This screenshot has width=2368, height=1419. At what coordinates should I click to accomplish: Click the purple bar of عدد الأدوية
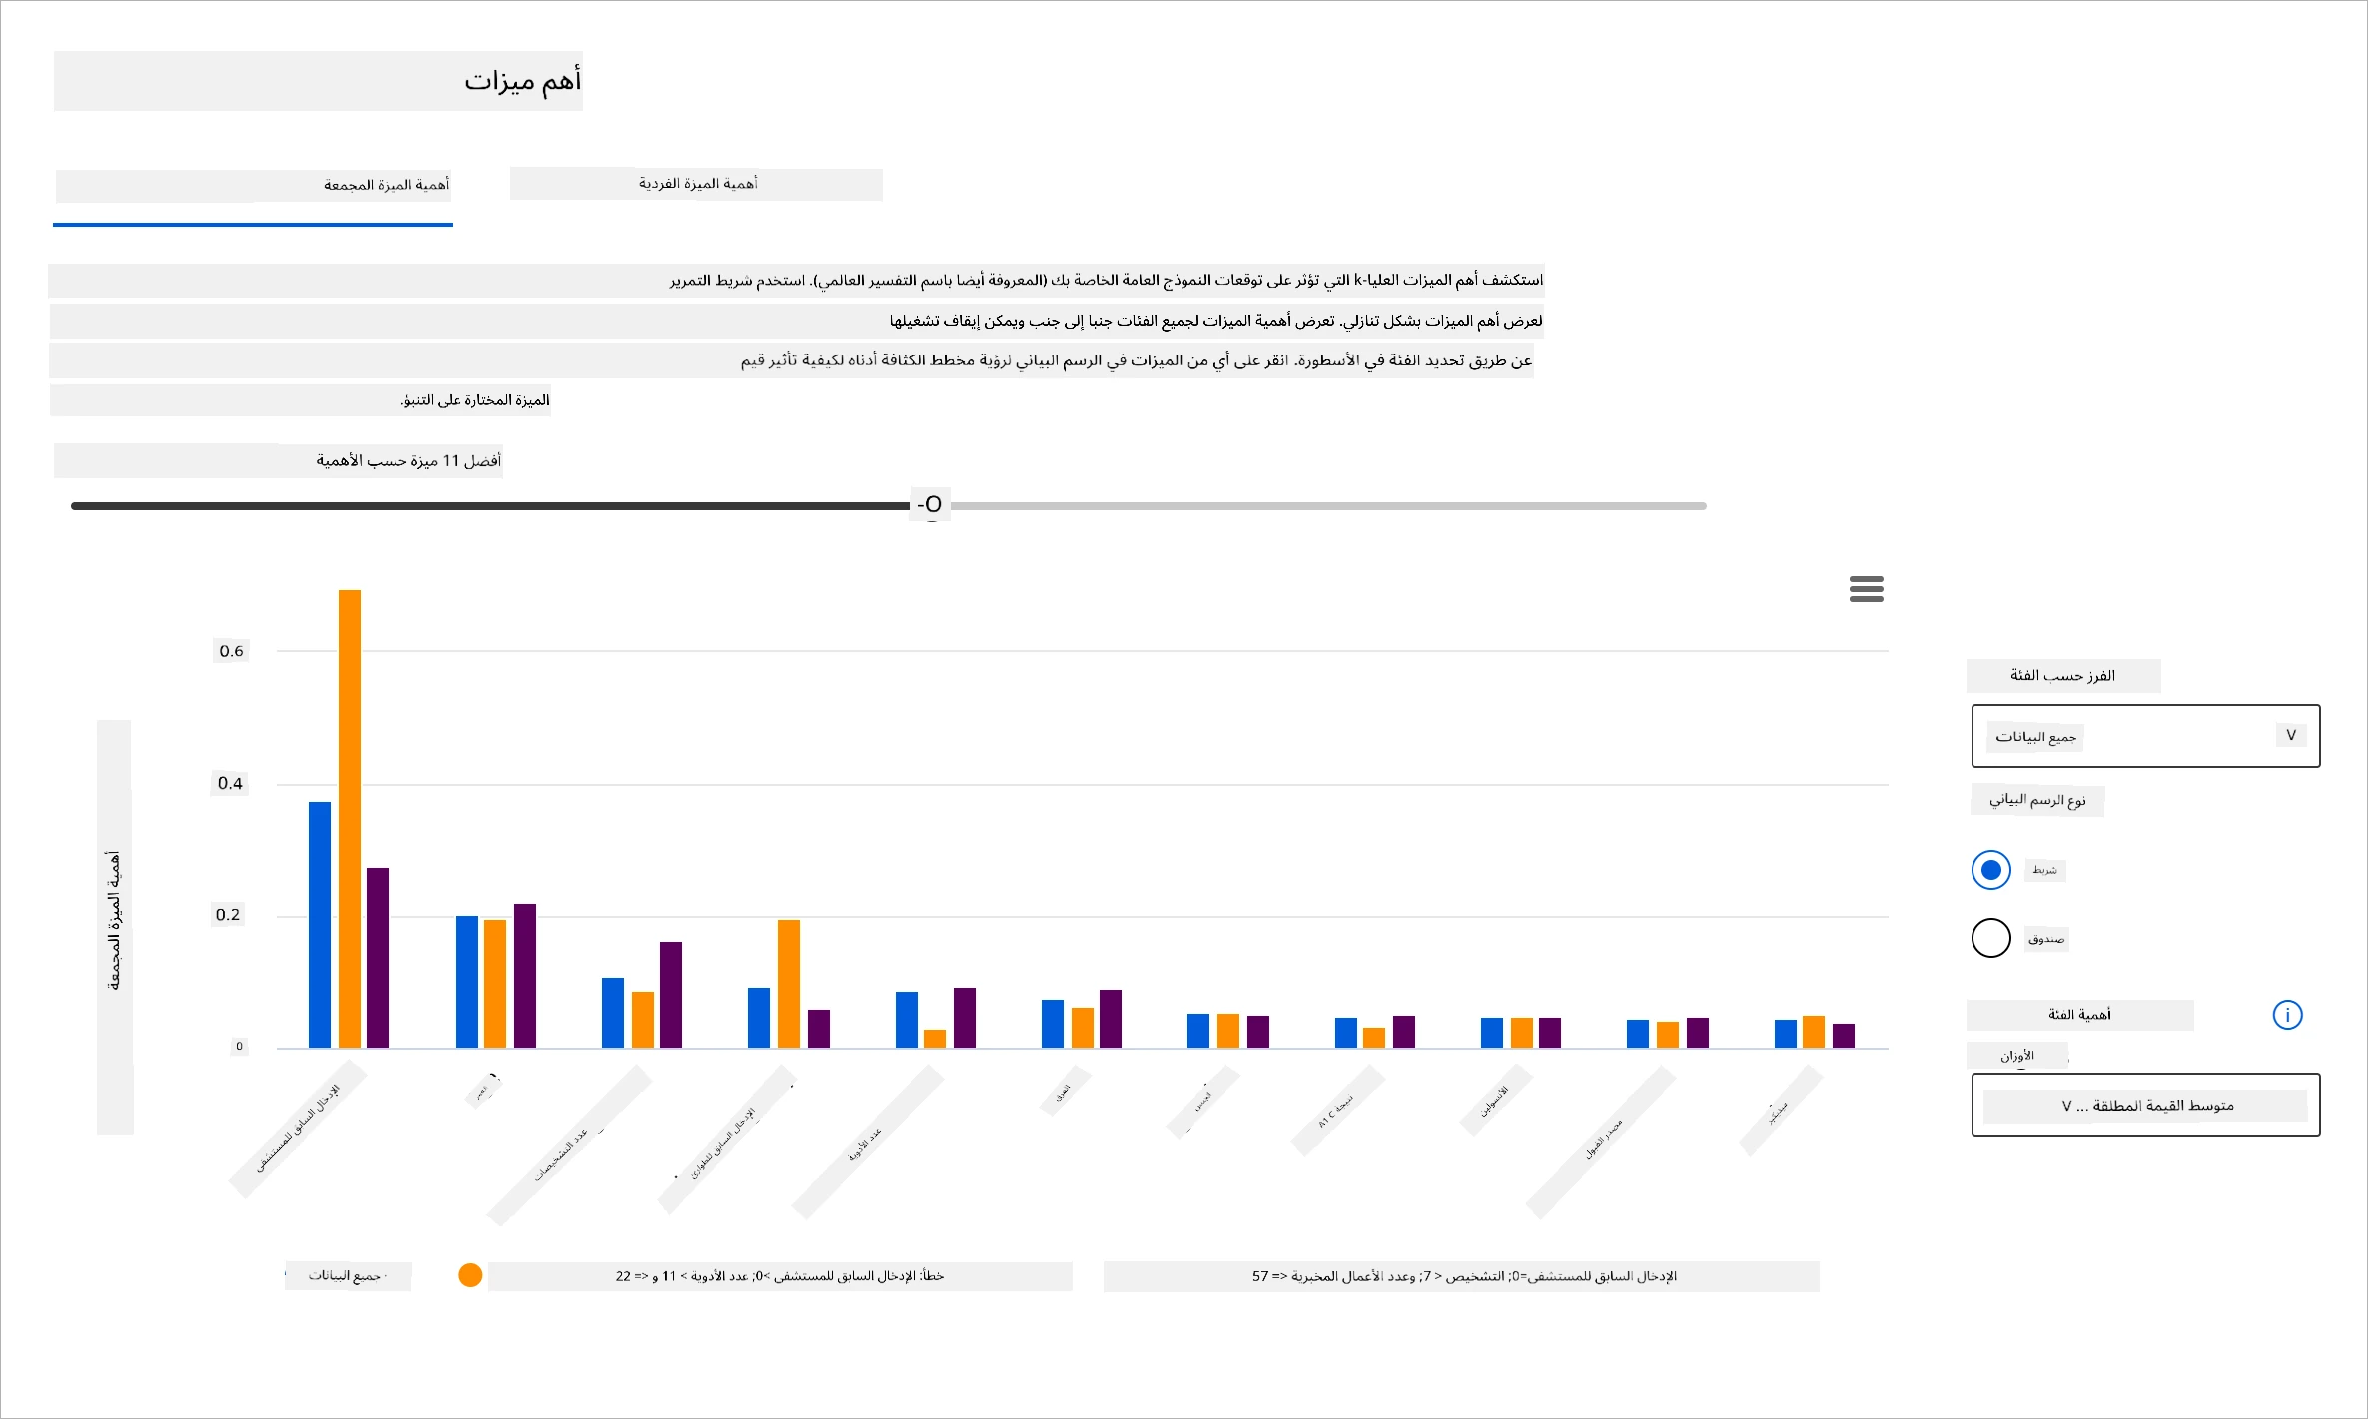point(965,1018)
